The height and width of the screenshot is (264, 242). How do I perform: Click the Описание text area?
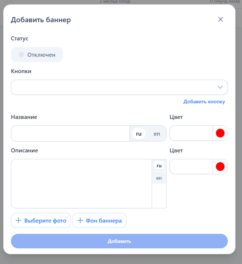coord(81,183)
